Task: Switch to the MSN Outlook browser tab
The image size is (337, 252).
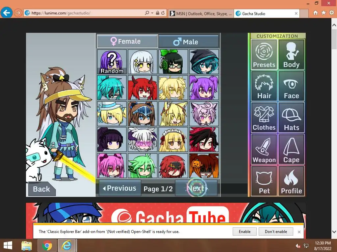Action: 201,13
